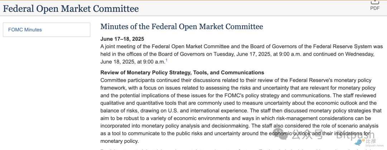Click the FOMC Minutes sidebar box
Viewport: 387px width, 150px height.
pos(47,30)
